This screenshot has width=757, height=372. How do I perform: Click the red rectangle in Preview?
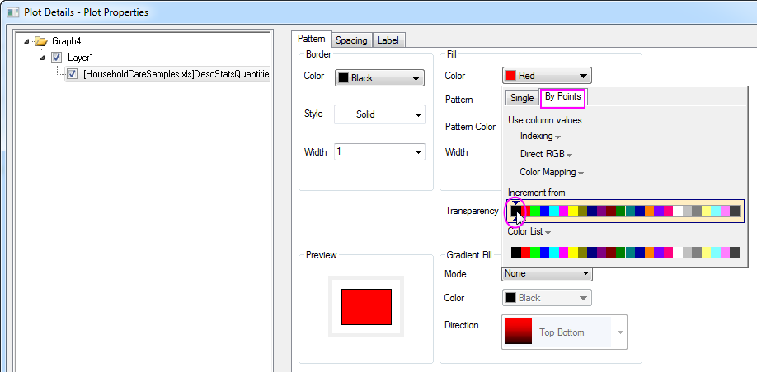tap(366, 307)
